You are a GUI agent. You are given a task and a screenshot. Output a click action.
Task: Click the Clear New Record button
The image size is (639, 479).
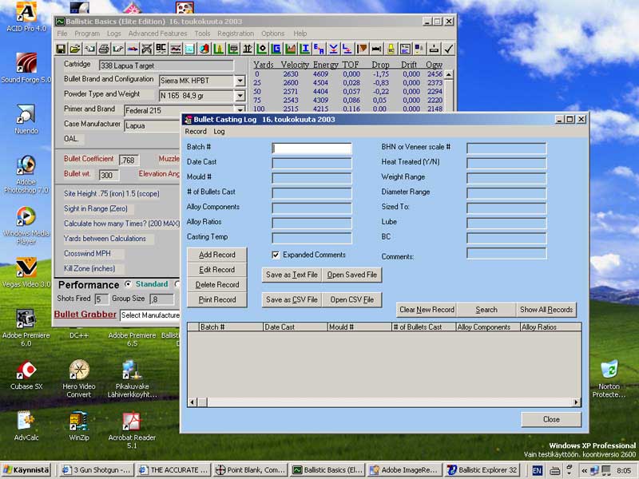point(427,310)
